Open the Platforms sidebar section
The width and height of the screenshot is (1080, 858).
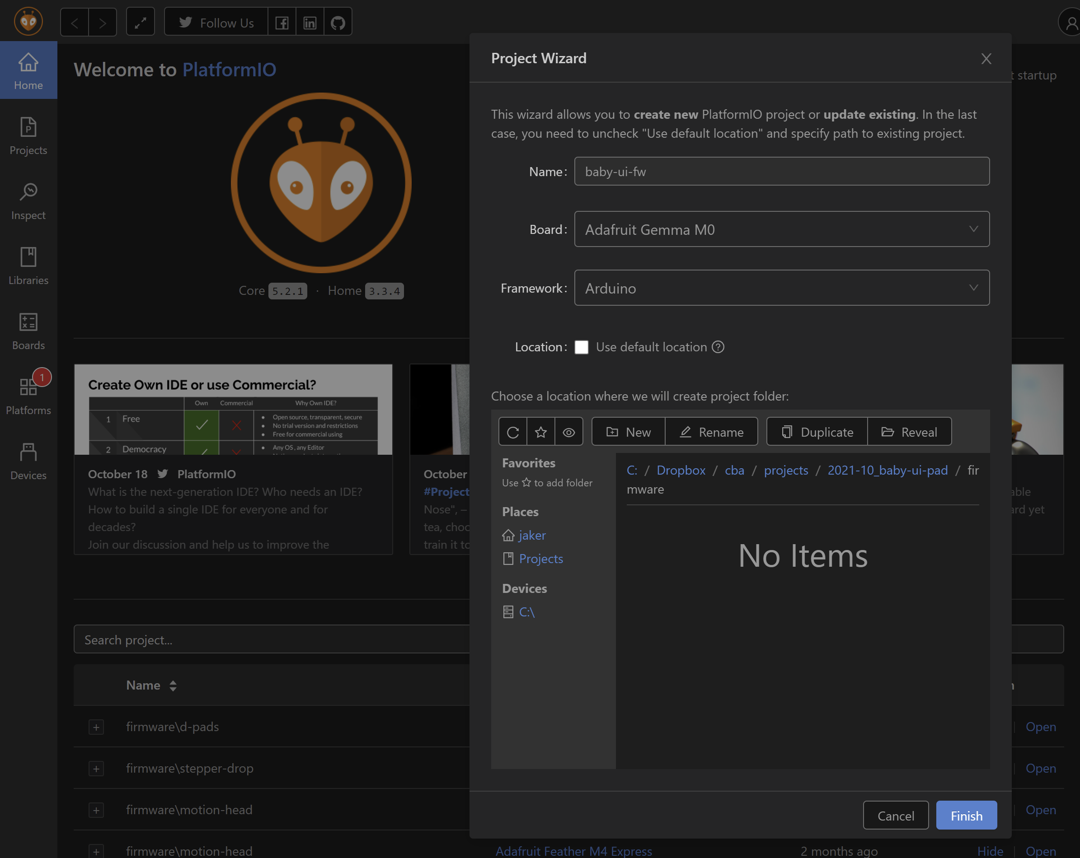click(28, 396)
